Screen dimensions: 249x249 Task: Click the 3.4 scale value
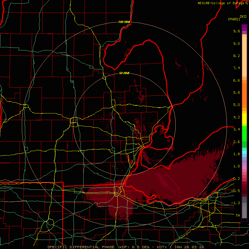237,129
